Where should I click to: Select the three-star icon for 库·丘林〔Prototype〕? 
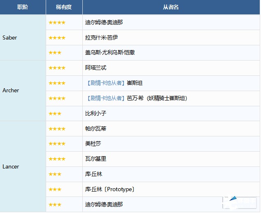click(55, 189)
